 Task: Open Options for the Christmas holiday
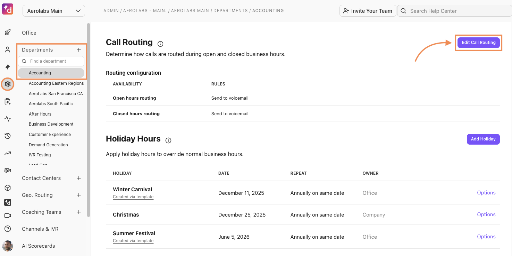486,214
